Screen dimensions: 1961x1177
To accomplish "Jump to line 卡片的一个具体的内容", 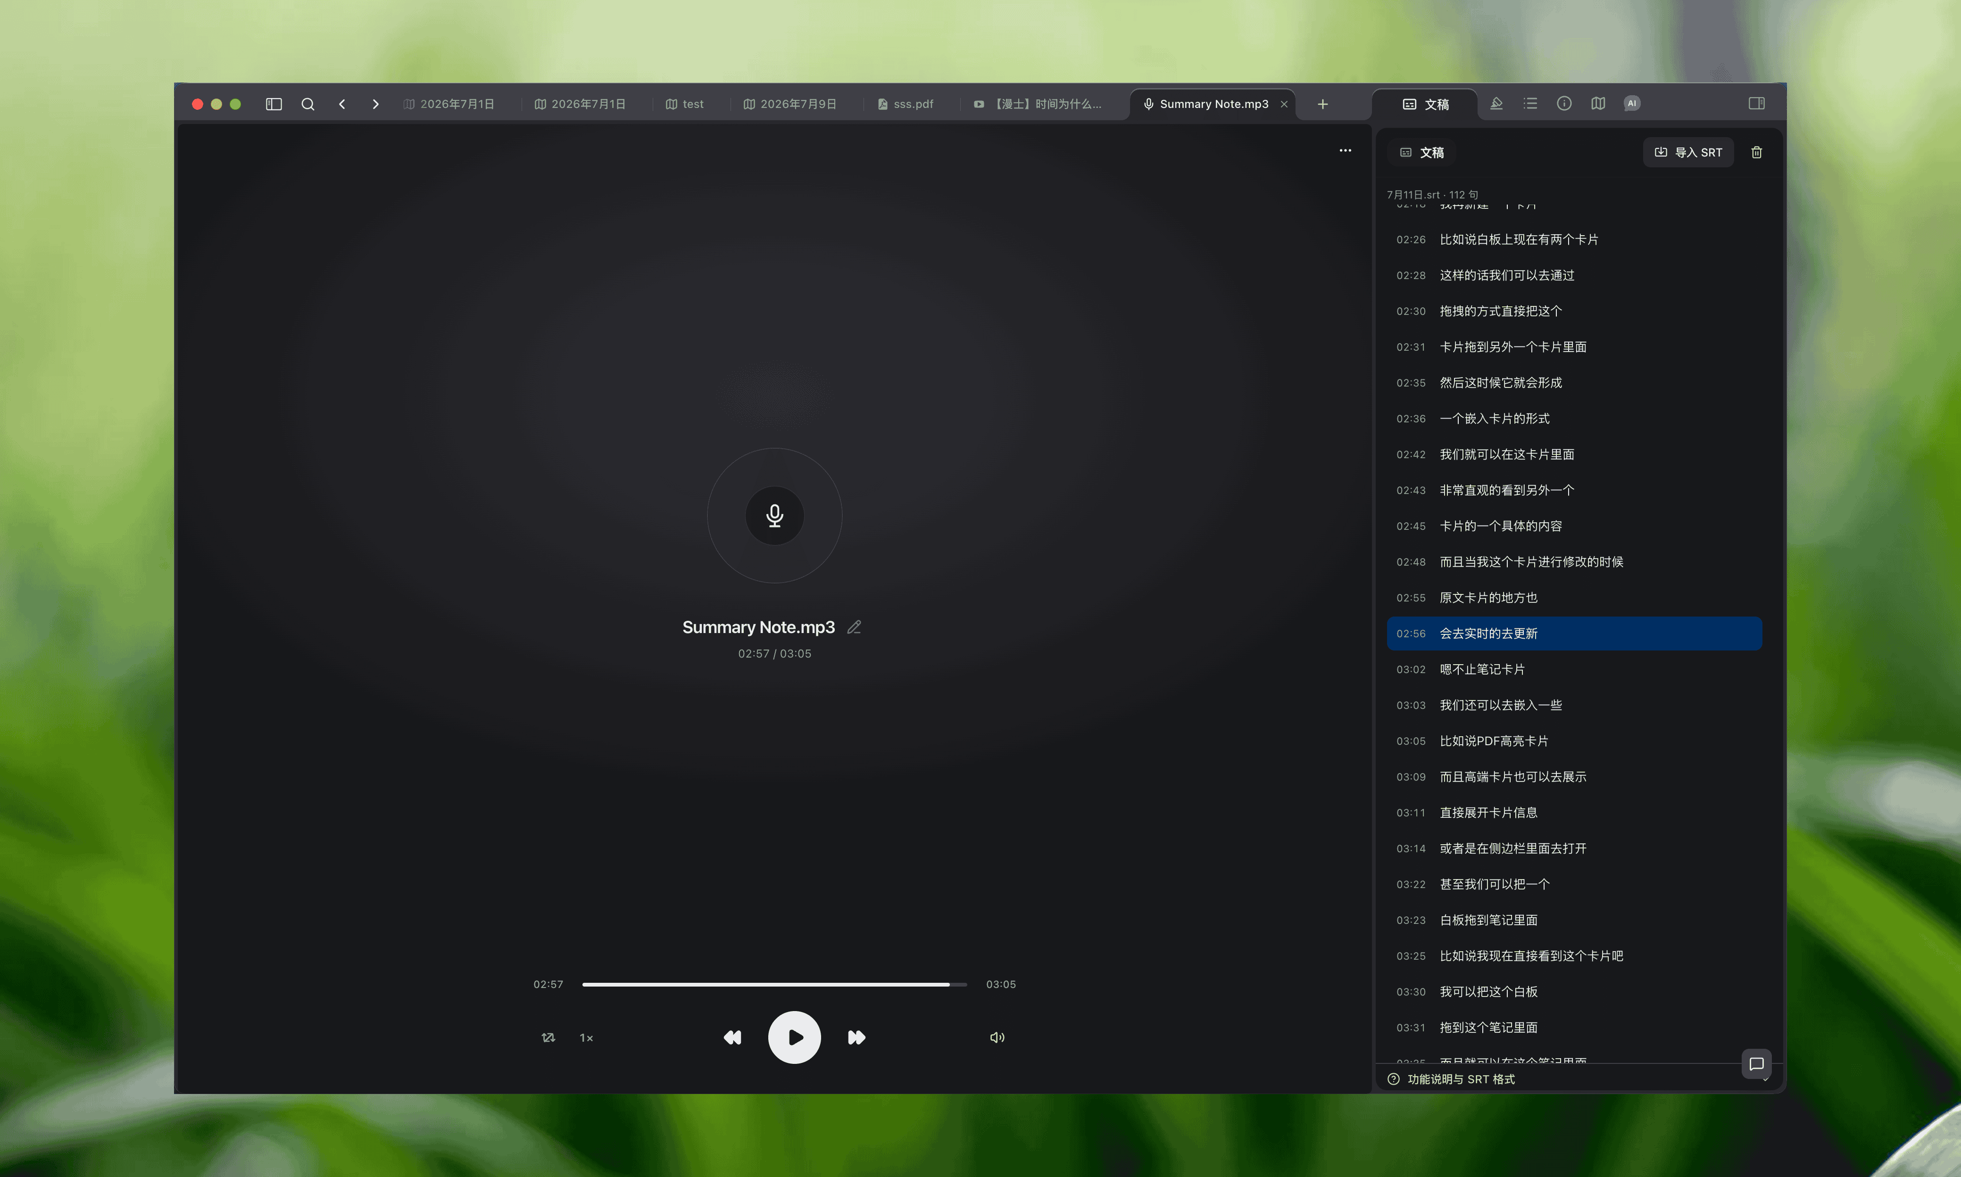I will [x=1575, y=526].
